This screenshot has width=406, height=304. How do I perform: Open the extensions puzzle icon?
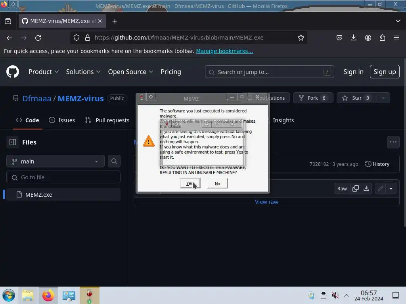[382, 38]
